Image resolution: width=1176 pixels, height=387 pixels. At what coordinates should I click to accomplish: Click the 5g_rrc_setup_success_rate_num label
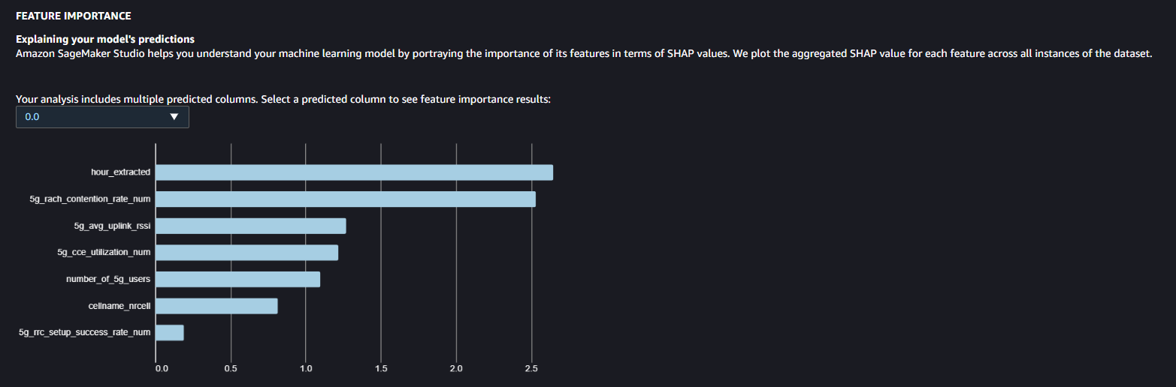click(84, 332)
